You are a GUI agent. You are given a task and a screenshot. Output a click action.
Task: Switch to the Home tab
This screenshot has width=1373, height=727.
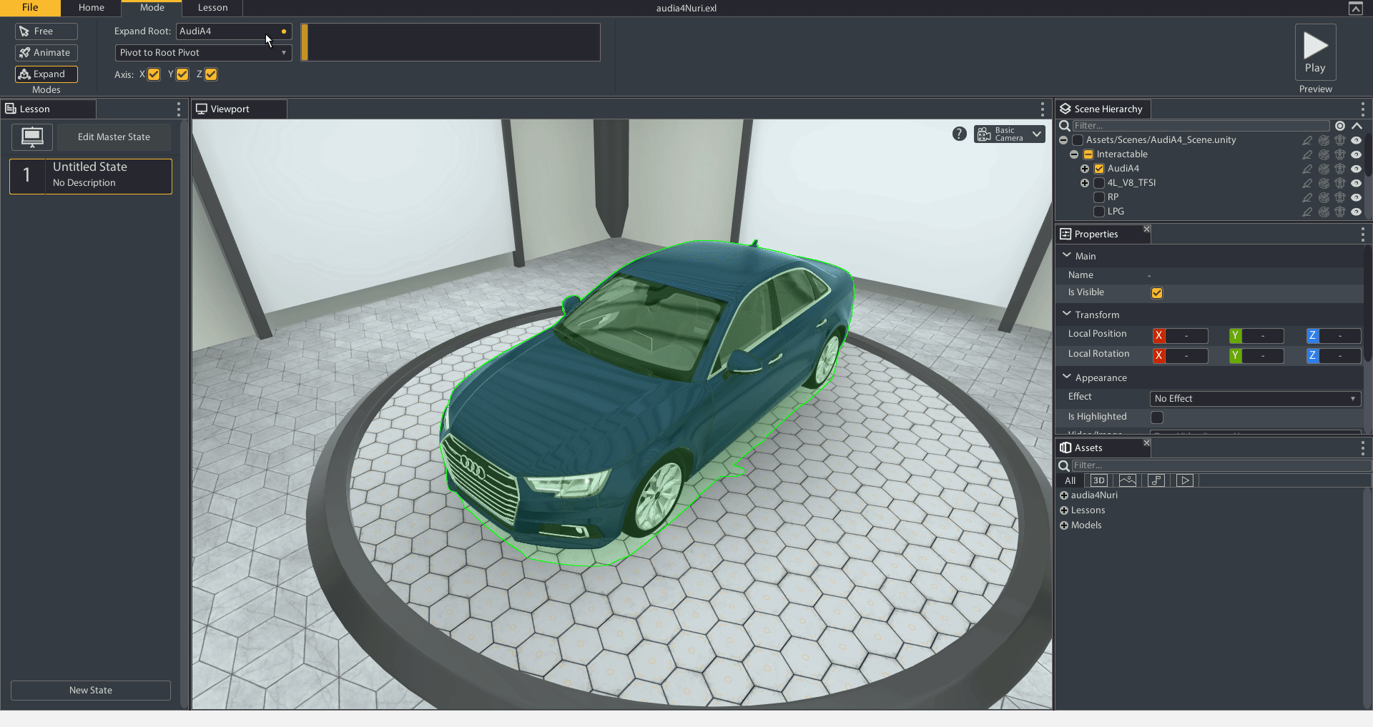92,8
